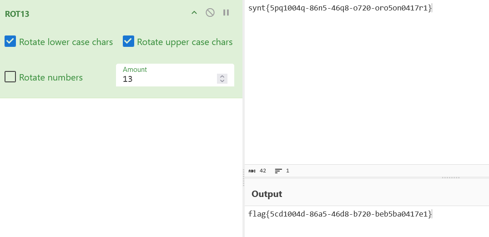This screenshot has width=489, height=237.
Task: Uncheck Rotate upper case chars
Action: pyautogui.click(x=128, y=41)
